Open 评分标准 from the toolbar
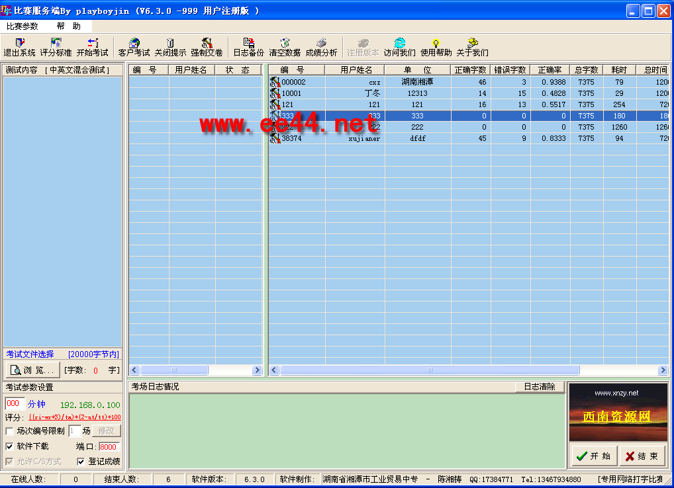This screenshot has height=488, width=674. click(x=56, y=47)
